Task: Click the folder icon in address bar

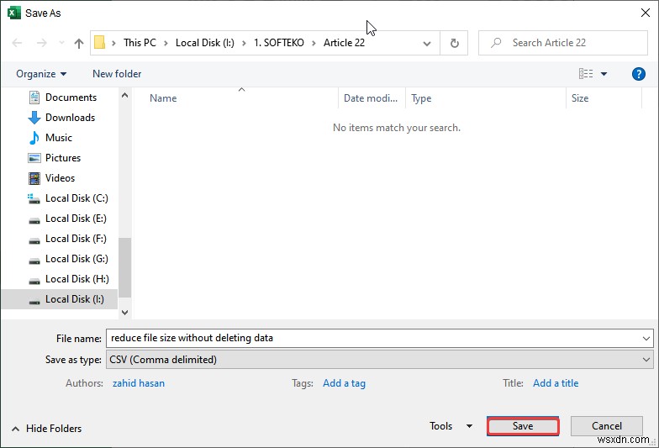Action: (x=99, y=42)
